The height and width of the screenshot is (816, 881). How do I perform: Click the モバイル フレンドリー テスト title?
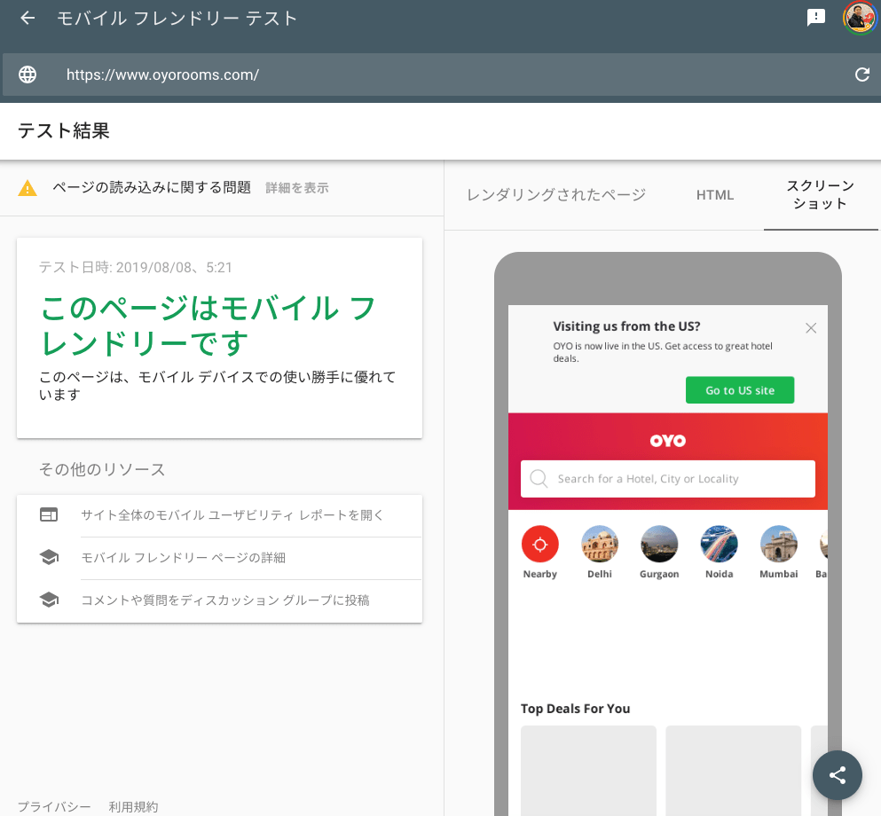pos(177,19)
